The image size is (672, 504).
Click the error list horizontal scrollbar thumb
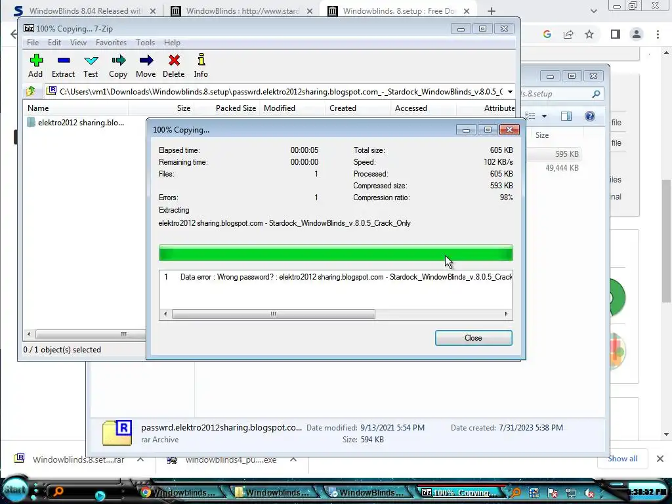[274, 314]
